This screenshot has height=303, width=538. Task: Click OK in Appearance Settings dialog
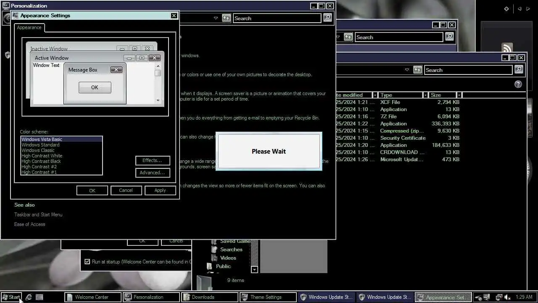tap(92, 190)
